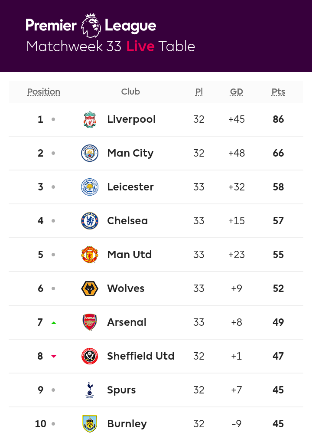Click the Liverpool club crest
This screenshot has height=439, width=312.
90,119
